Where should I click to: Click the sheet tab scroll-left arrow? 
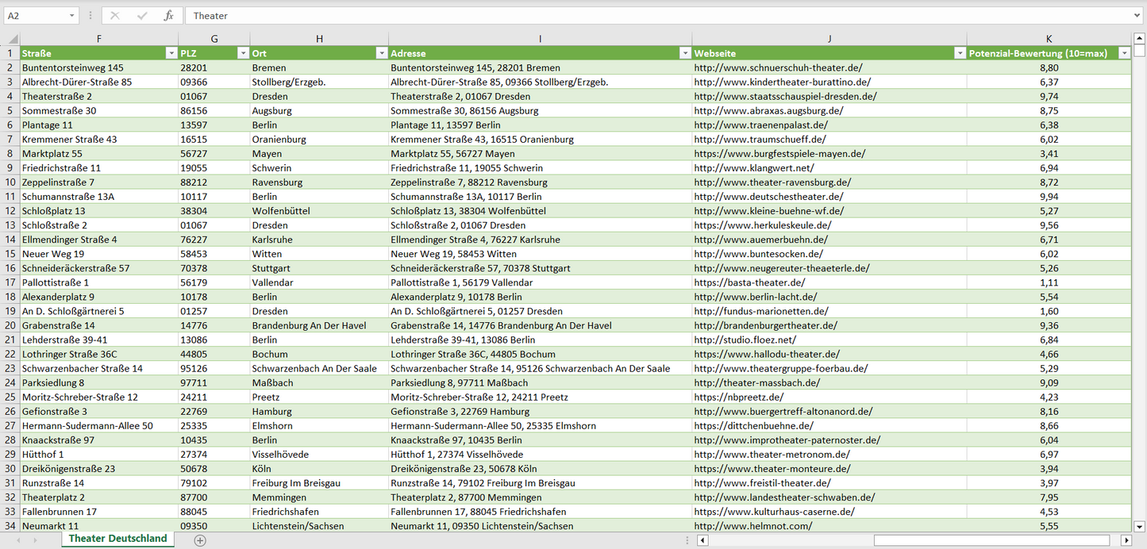pos(17,540)
